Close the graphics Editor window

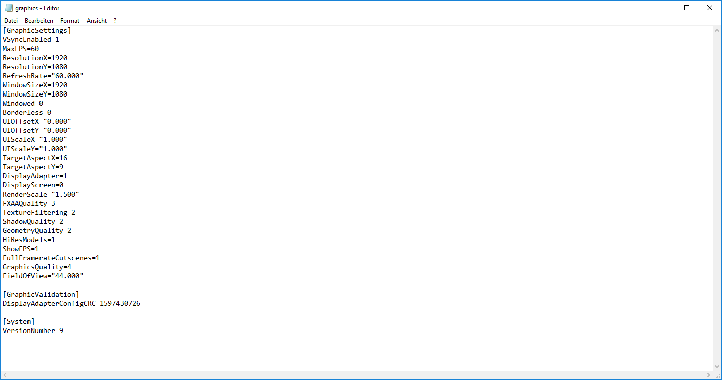coord(710,8)
